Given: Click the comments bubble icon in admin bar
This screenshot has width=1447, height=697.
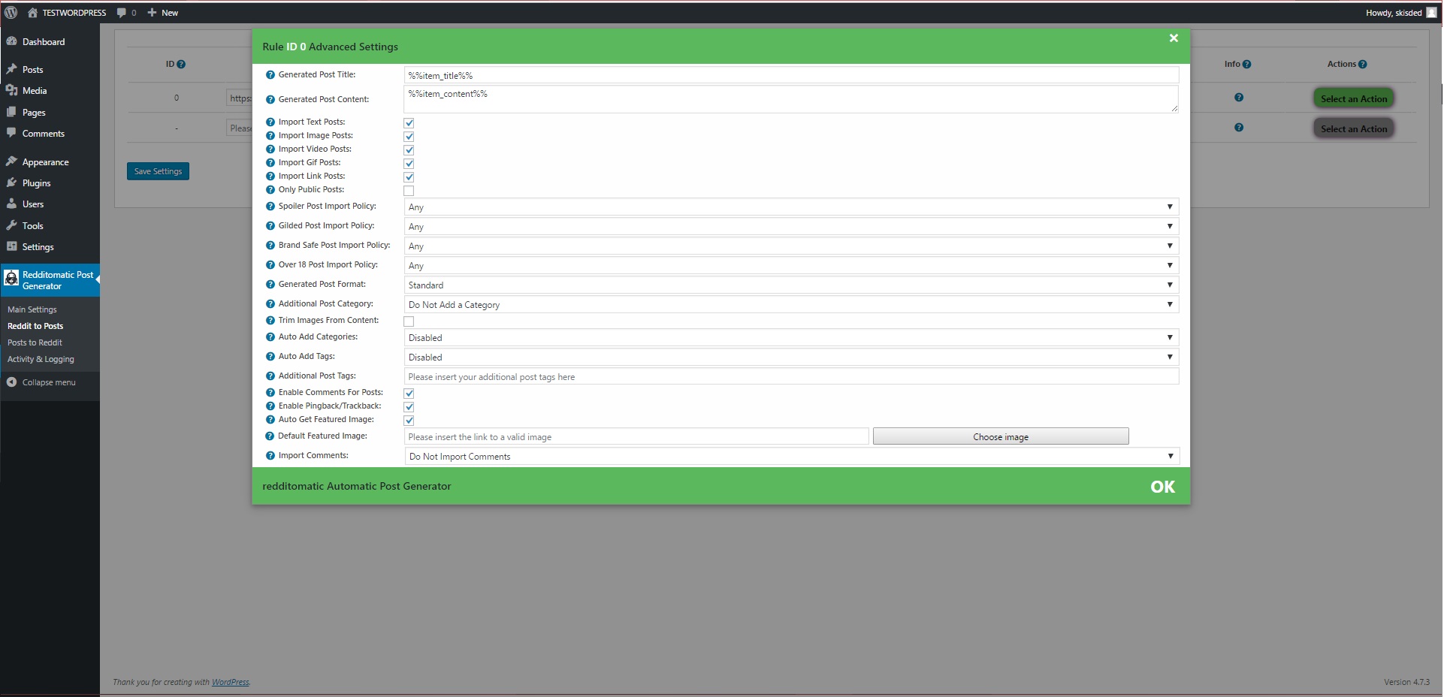Looking at the screenshot, I should [x=122, y=13].
